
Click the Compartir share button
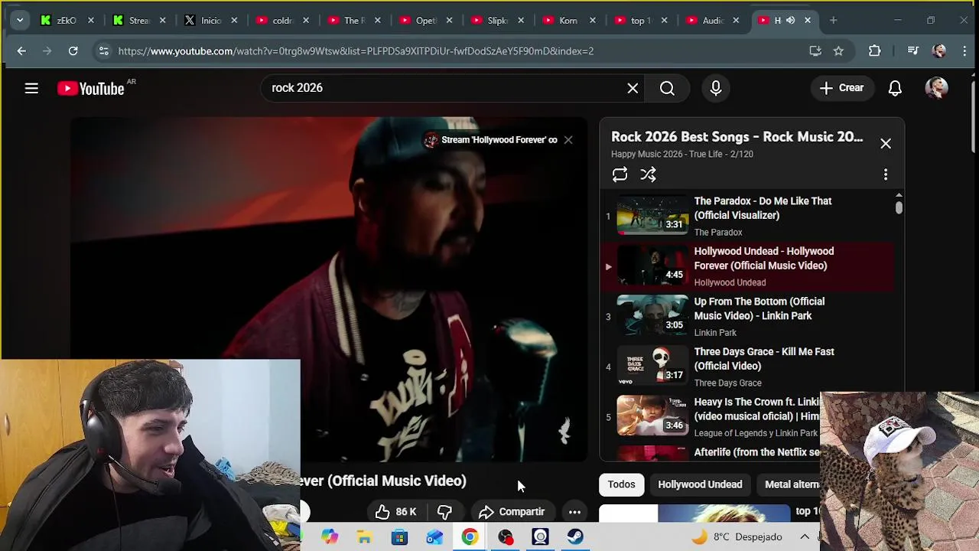point(511,511)
